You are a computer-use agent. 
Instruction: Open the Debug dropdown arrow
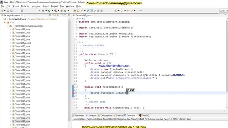click(x=46, y=11)
